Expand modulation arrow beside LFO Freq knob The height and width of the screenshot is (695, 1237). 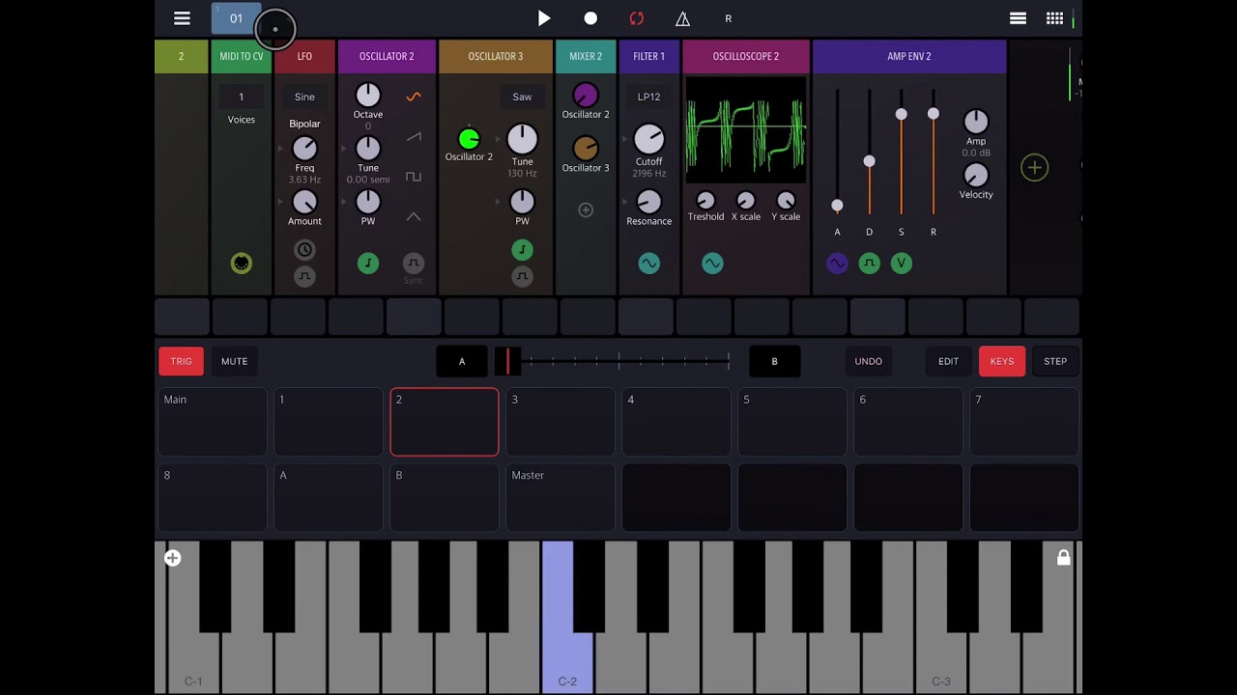point(281,148)
